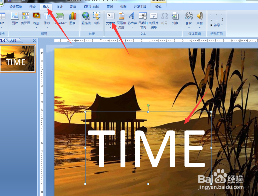Screen dimensions: 258x196
Task: Open the 动作 action settings icon
Action: [97, 16]
